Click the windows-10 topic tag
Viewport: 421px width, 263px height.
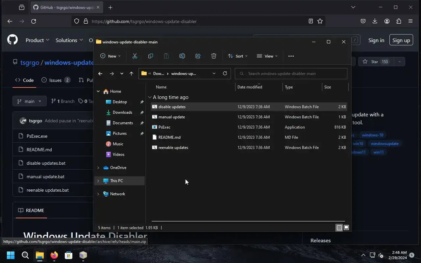tap(372, 135)
